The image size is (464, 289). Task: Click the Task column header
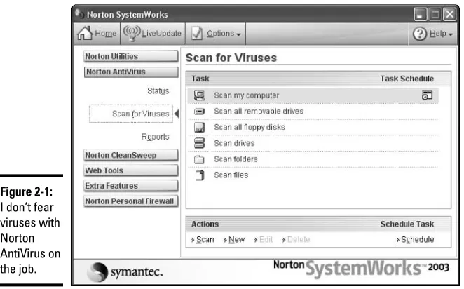tap(200, 79)
